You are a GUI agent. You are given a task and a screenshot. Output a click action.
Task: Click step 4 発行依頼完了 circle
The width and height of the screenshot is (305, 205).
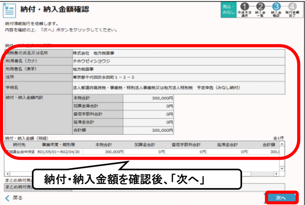tap(293, 6)
